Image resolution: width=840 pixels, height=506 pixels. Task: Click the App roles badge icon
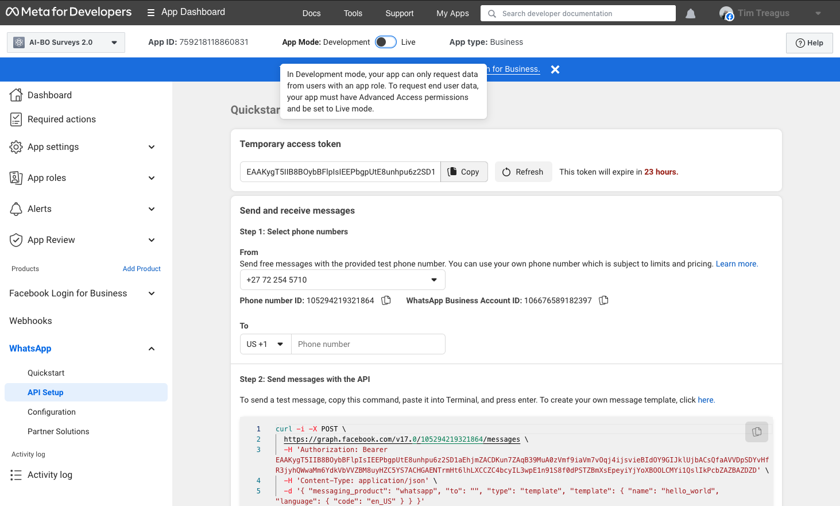click(16, 178)
